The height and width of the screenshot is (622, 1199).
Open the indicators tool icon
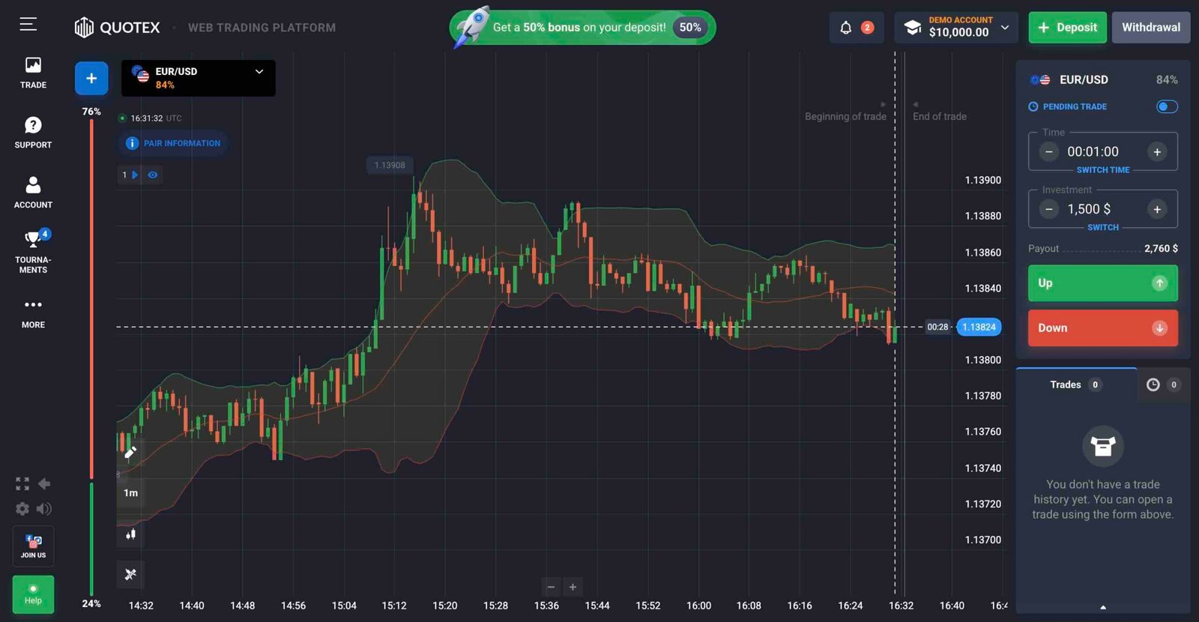[x=130, y=574]
